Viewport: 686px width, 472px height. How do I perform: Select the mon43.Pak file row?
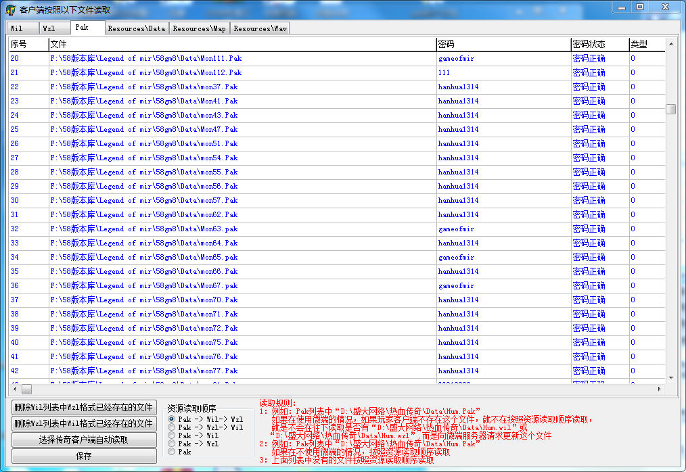[x=337, y=115]
